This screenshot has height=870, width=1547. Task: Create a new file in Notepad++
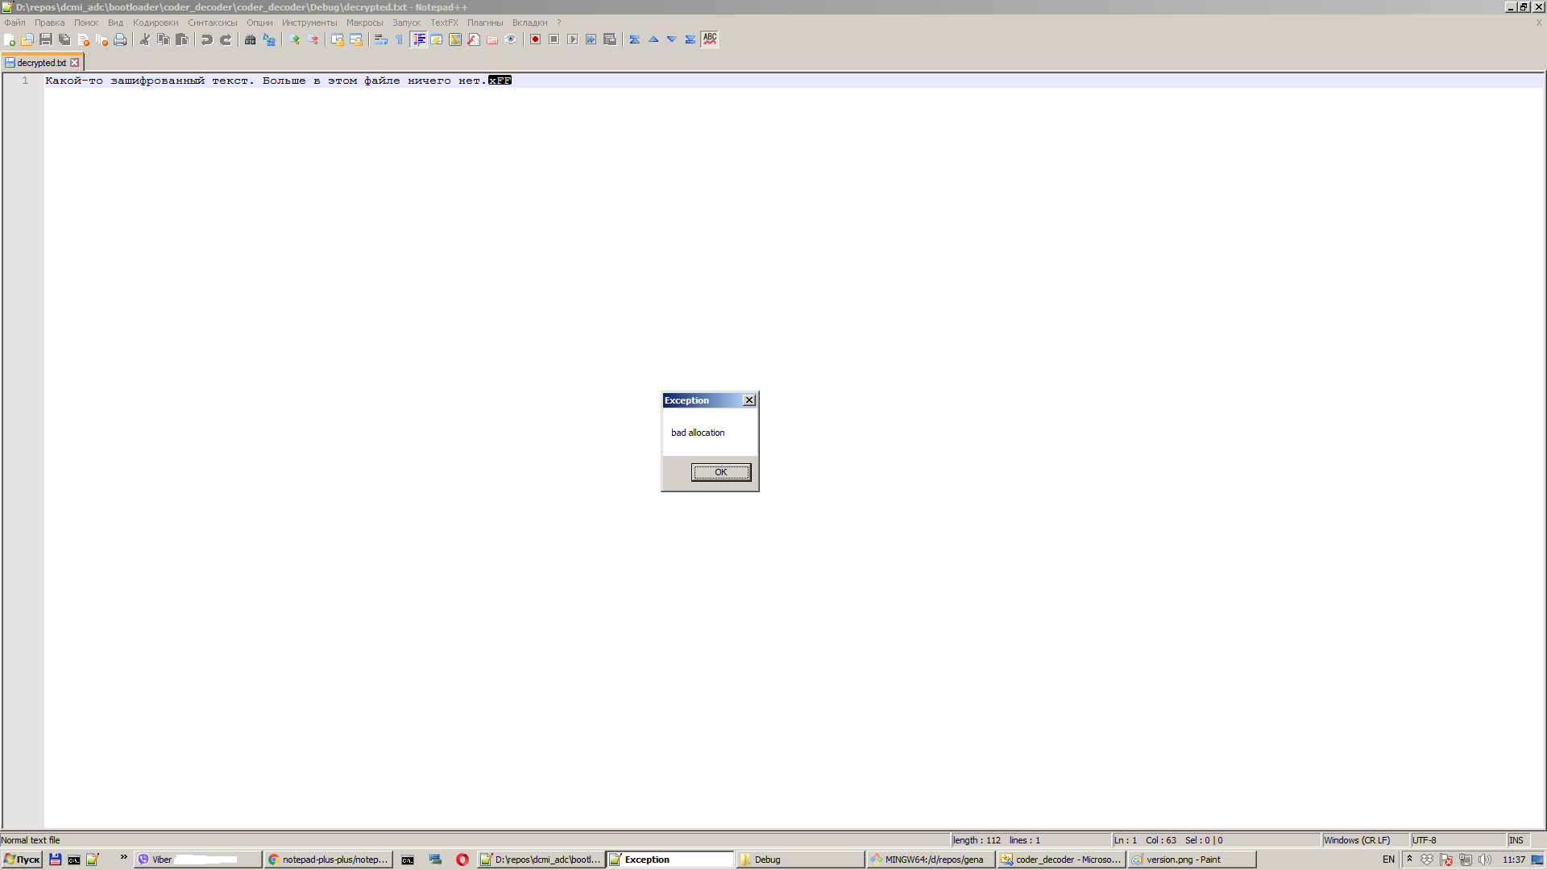tap(10, 39)
